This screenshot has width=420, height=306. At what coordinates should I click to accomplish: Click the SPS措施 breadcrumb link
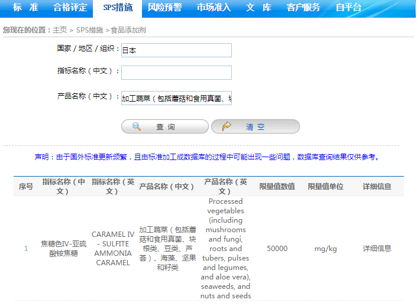[89, 30]
